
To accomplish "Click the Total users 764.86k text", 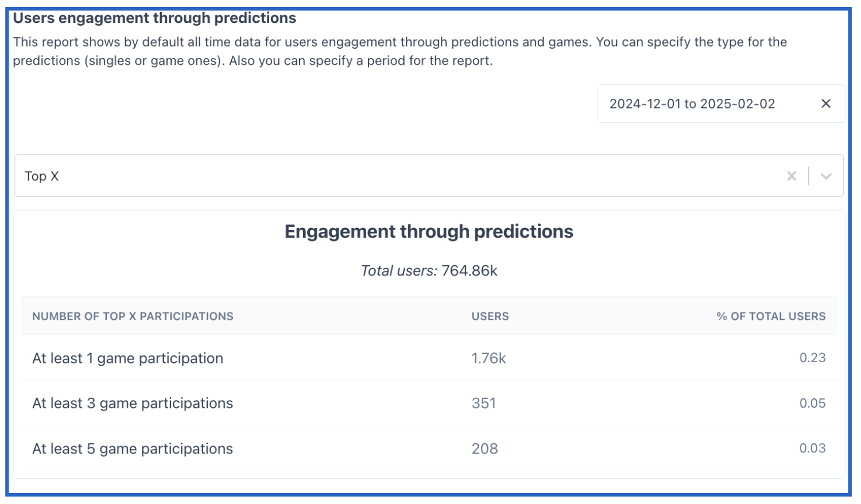I will point(429,271).
